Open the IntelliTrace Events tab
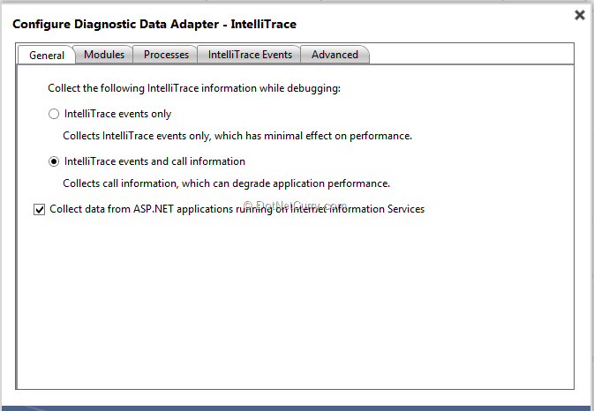 click(x=250, y=55)
